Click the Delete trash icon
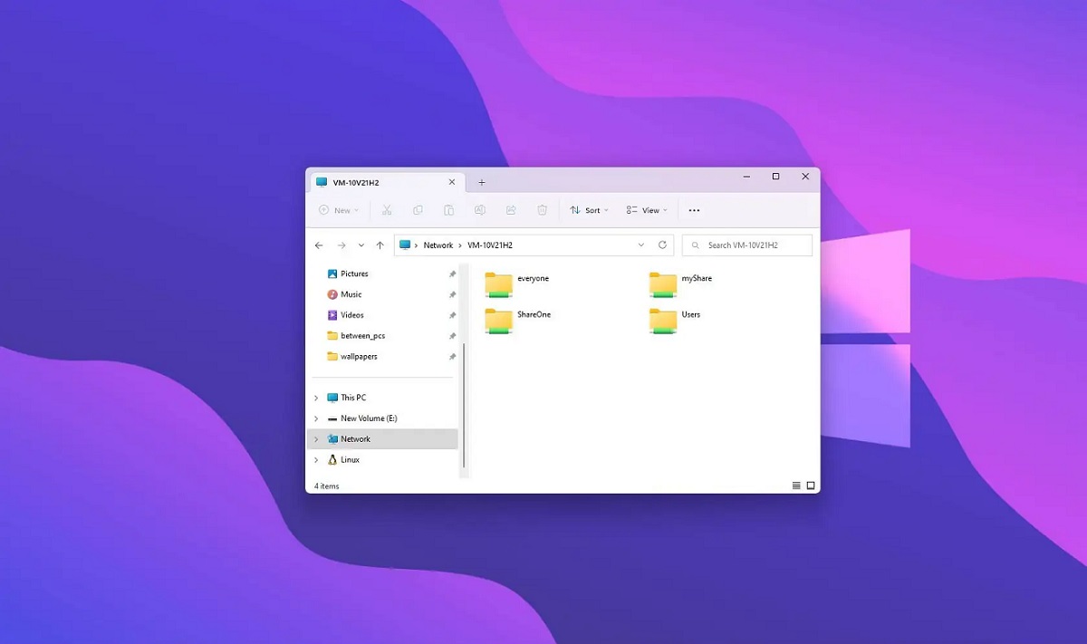This screenshot has width=1087, height=644. tap(542, 210)
